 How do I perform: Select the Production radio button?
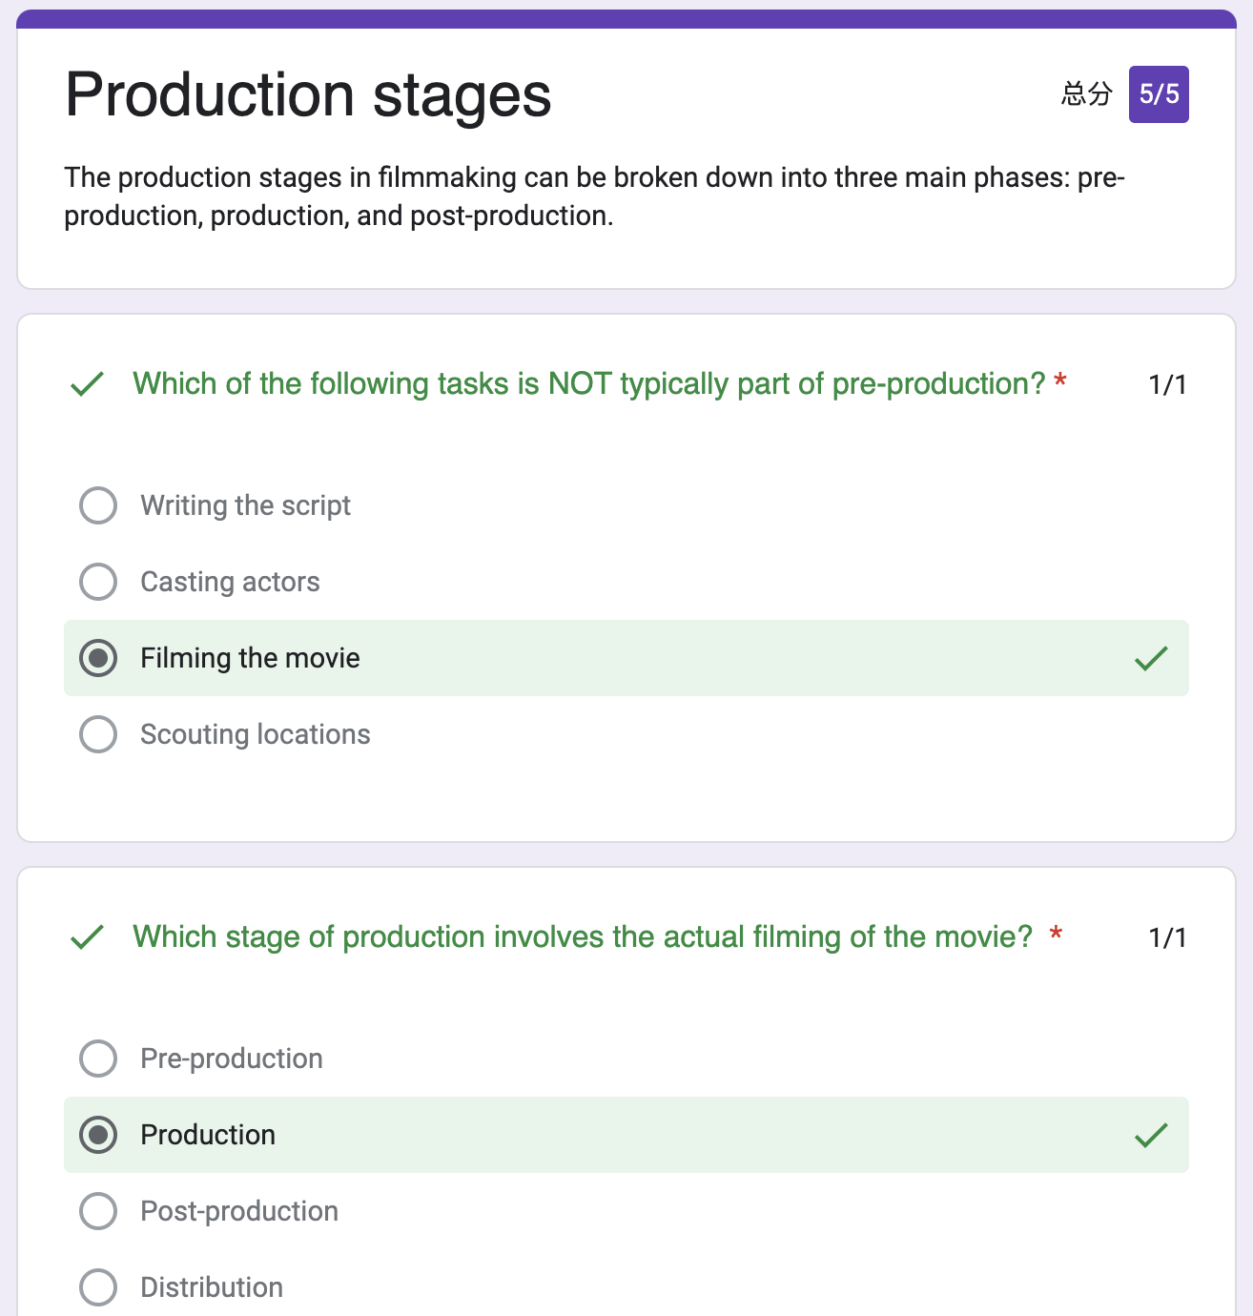[x=98, y=1135]
